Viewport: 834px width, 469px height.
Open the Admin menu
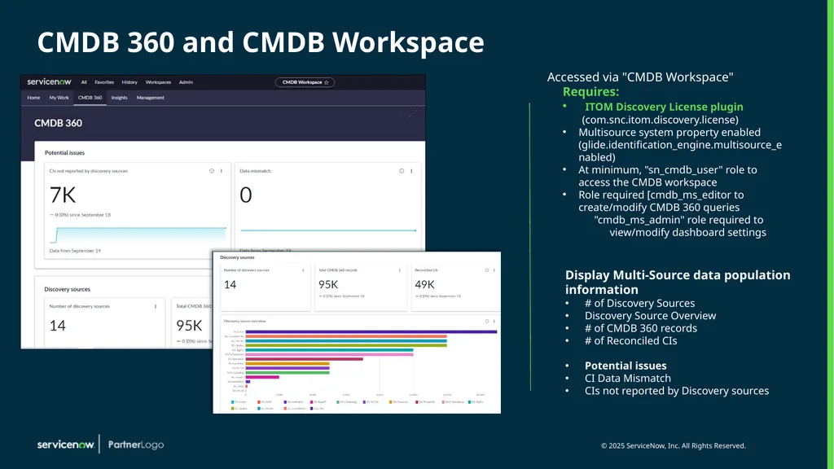pyautogui.click(x=186, y=82)
